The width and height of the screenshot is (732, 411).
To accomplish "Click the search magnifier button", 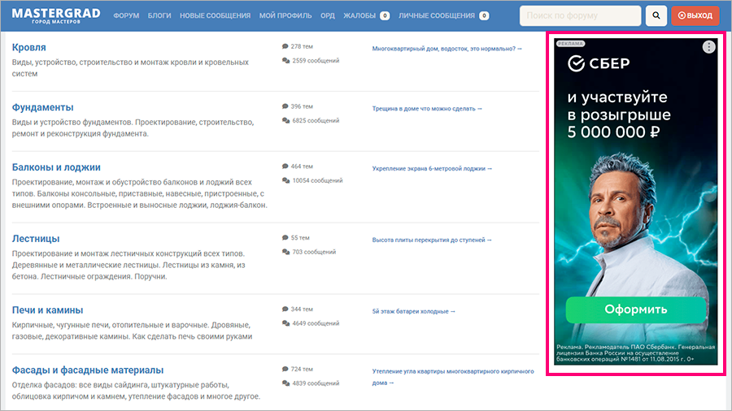I will point(656,15).
